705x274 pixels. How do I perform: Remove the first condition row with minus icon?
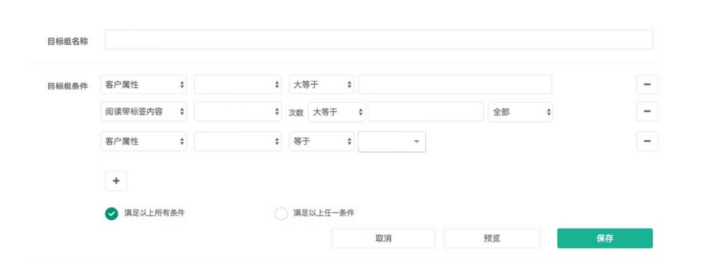pos(647,84)
